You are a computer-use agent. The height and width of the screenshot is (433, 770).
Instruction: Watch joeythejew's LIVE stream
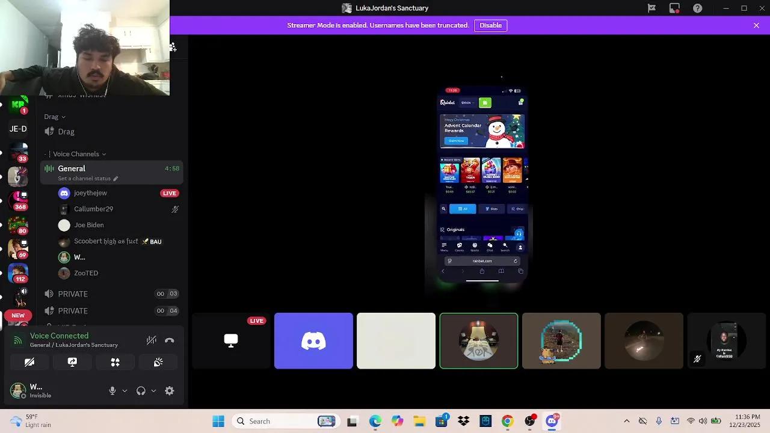(169, 193)
